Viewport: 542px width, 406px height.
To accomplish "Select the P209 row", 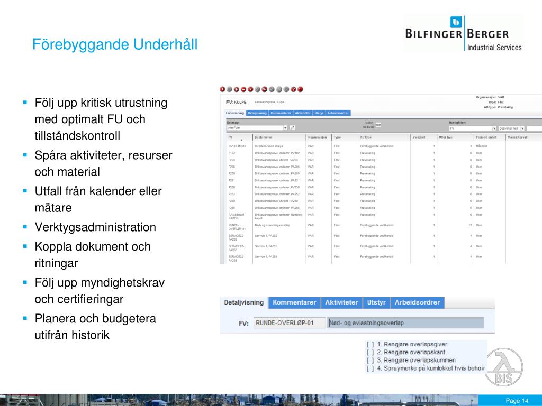I will point(384,173).
